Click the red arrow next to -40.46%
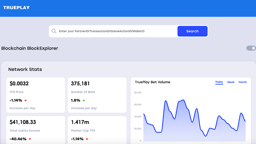This screenshot has width=256, height=144. (30, 139)
